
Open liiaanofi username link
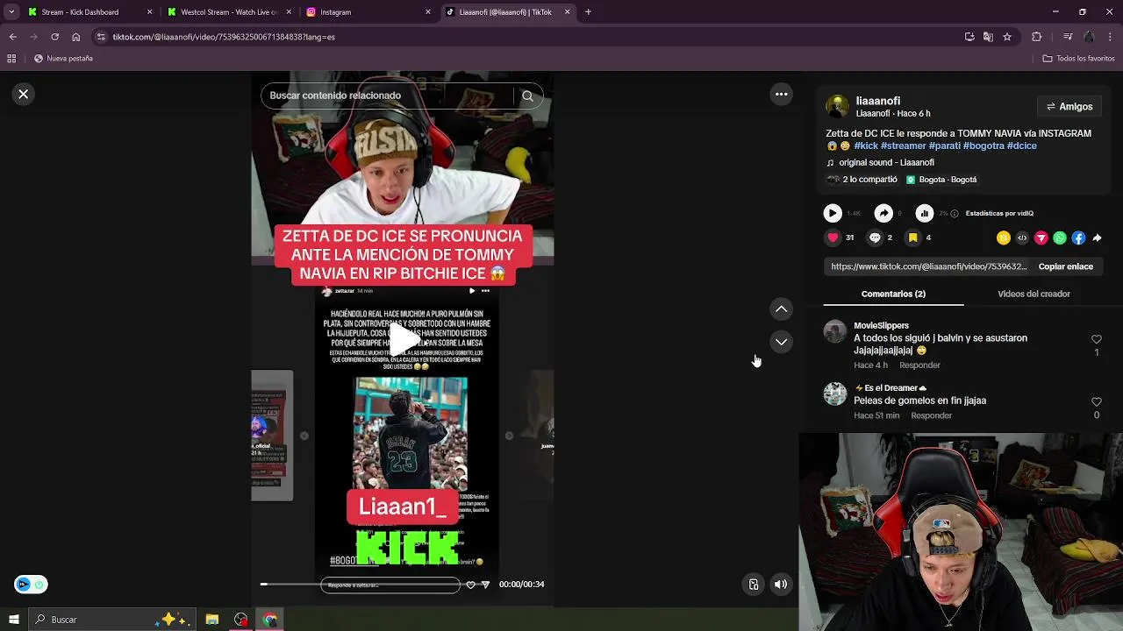coord(877,101)
